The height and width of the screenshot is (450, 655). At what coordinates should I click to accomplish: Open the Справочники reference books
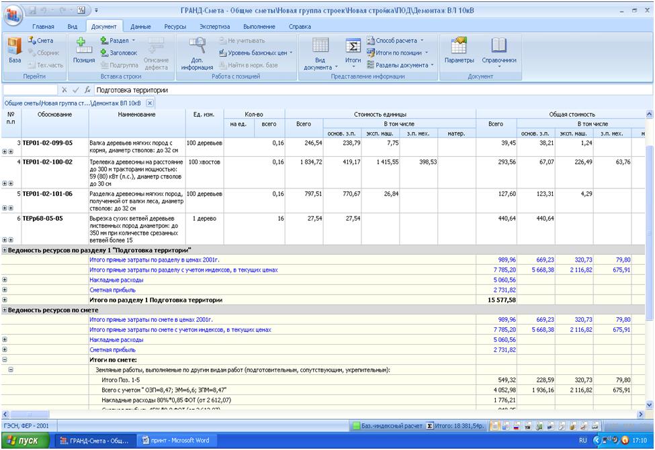(499, 50)
